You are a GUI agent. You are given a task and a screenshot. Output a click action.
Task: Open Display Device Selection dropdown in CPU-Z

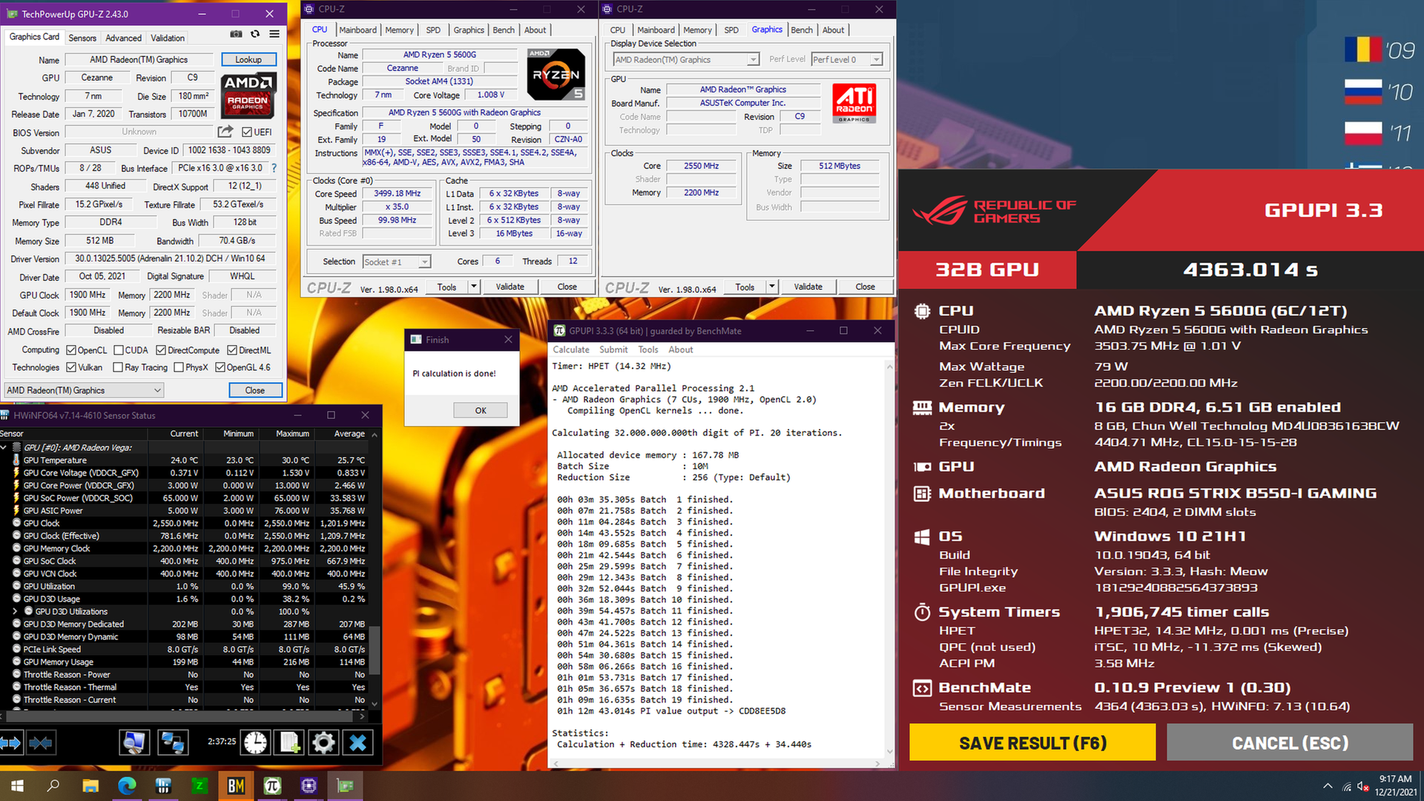(686, 59)
